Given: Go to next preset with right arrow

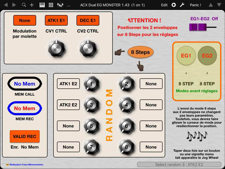Looking at the screenshot, I should [14, 5].
